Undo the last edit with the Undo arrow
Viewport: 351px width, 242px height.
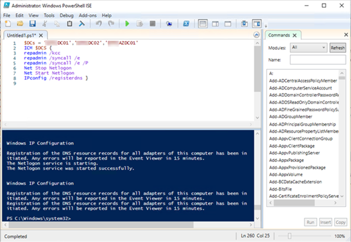coord(99,24)
